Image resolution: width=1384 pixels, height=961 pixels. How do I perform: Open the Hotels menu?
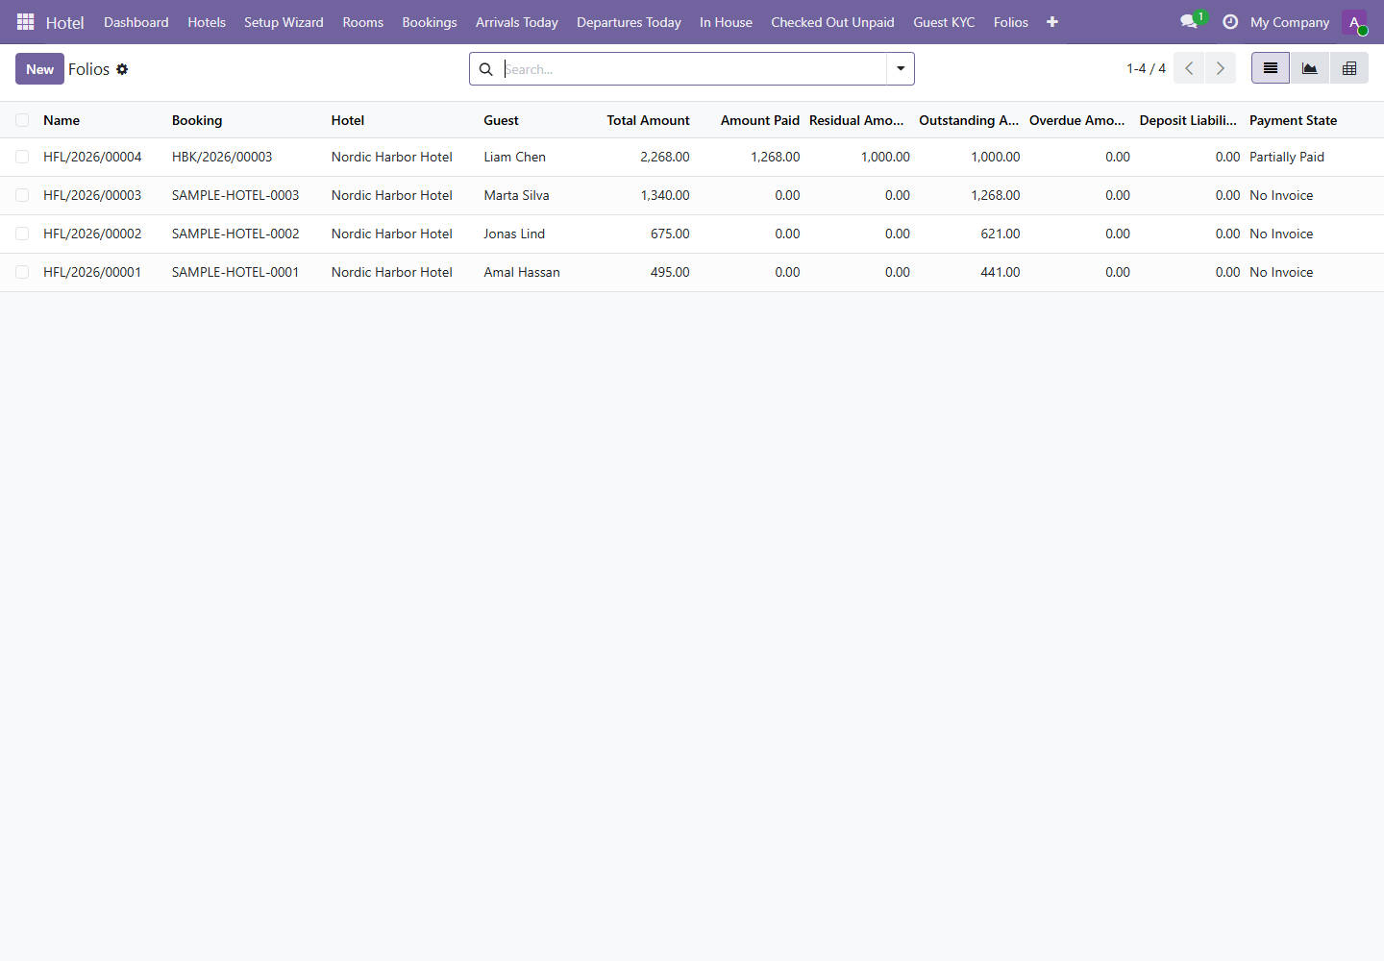tap(207, 22)
